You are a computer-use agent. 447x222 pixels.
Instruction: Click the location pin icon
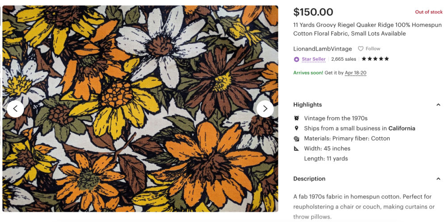pyautogui.click(x=297, y=128)
